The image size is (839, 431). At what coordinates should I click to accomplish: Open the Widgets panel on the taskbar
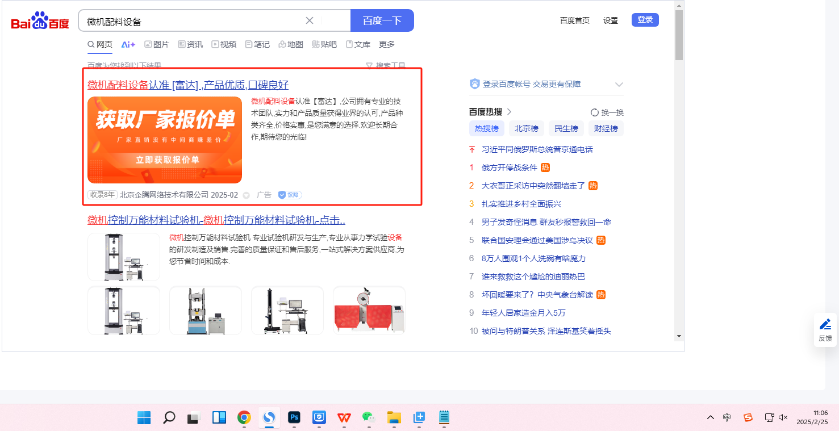(219, 417)
